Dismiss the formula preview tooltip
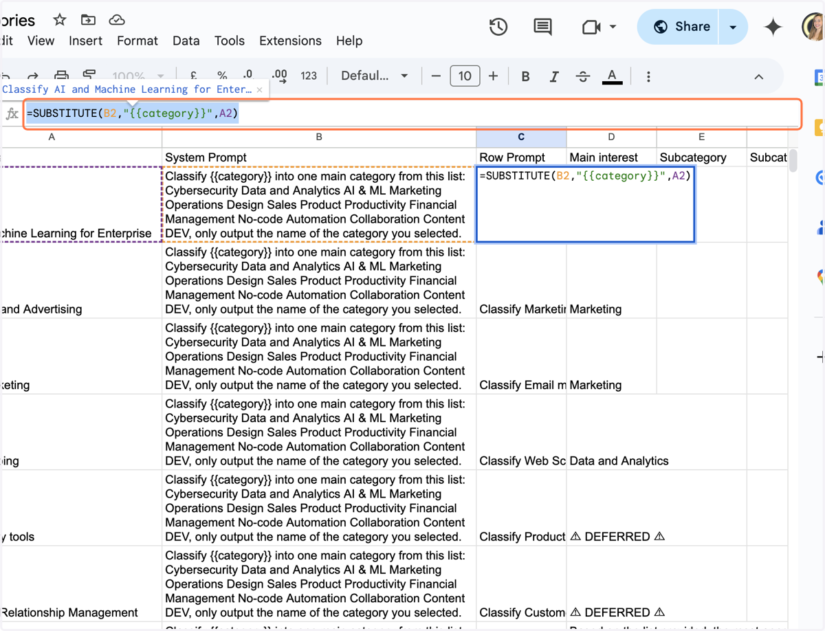 tap(259, 90)
